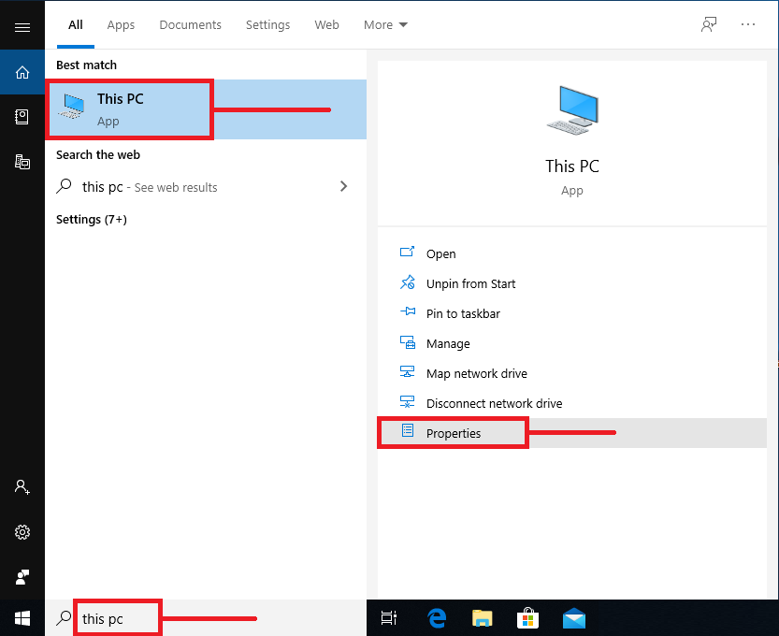Click the search box with 'this pc'

(206, 618)
